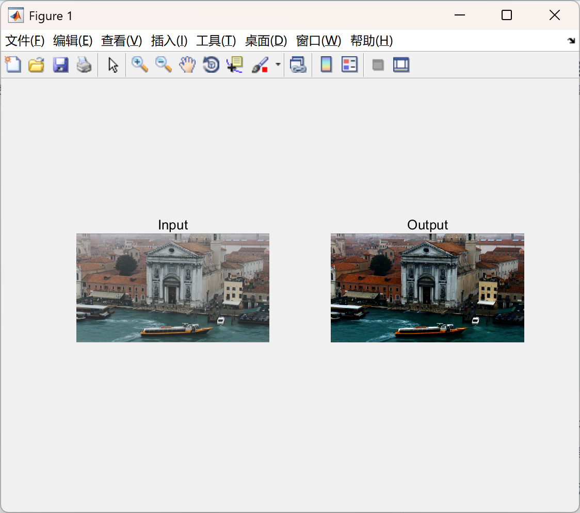Open the brush color dropdown arrow
The image size is (580, 513).
pos(278,64)
